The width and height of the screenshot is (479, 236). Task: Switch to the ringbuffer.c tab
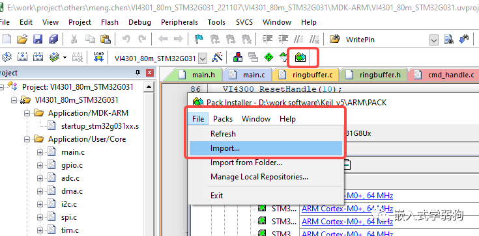pos(306,75)
